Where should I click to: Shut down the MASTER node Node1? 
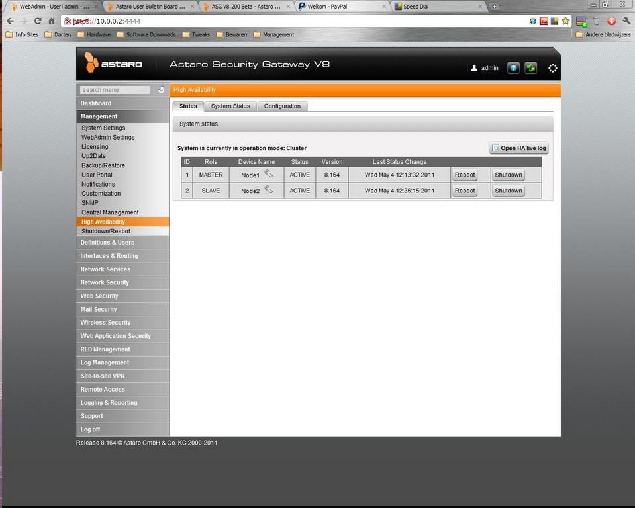509,175
